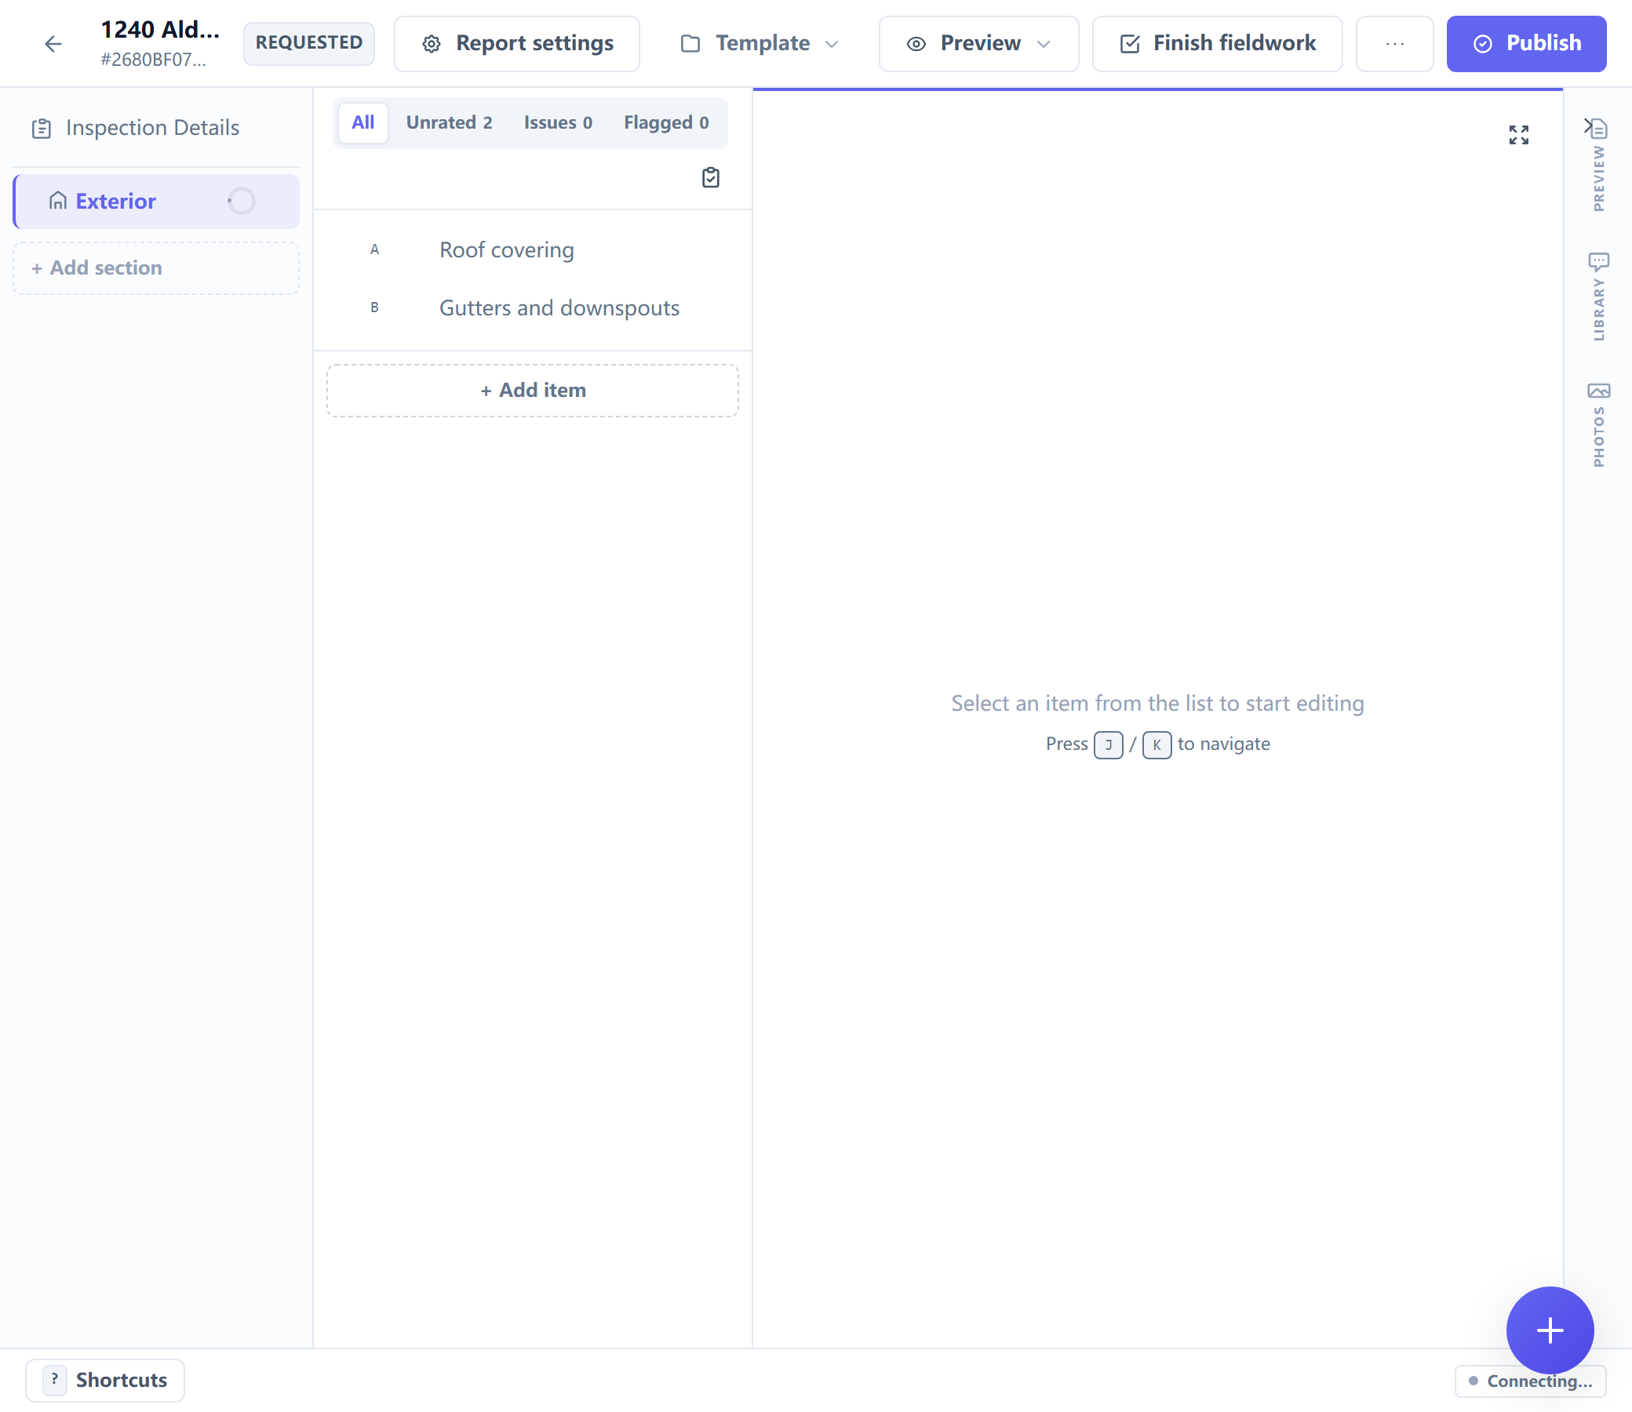Open the Photos side panel
The width and height of the screenshot is (1632, 1412).
pyautogui.click(x=1598, y=424)
